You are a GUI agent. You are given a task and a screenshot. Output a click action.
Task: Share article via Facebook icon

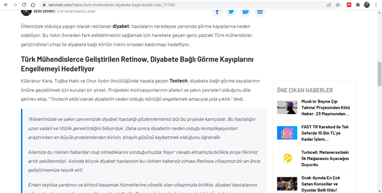pos(217,11)
